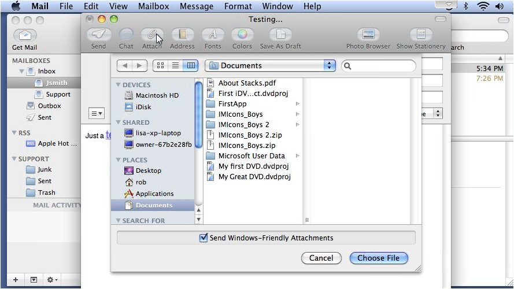This screenshot has width=514, height=289.
Task: Click the Cancel button
Action: pos(321,258)
